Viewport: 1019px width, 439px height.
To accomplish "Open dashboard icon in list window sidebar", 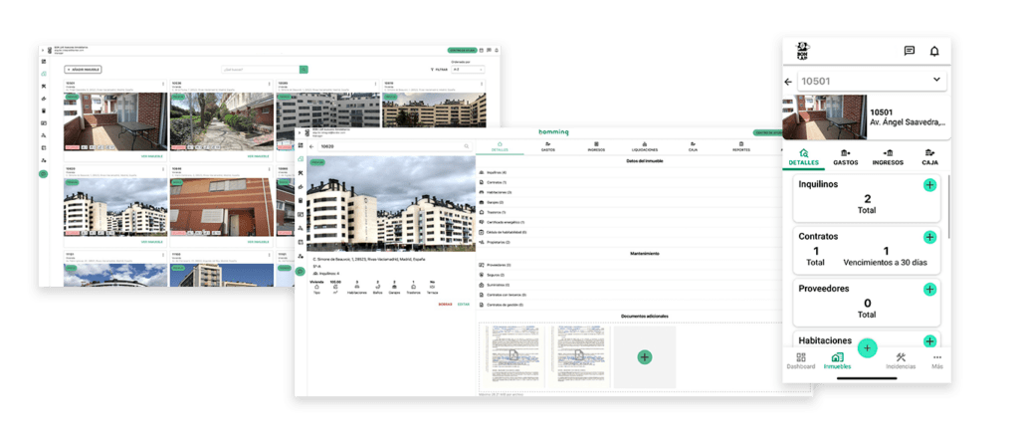I will (44, 61).
